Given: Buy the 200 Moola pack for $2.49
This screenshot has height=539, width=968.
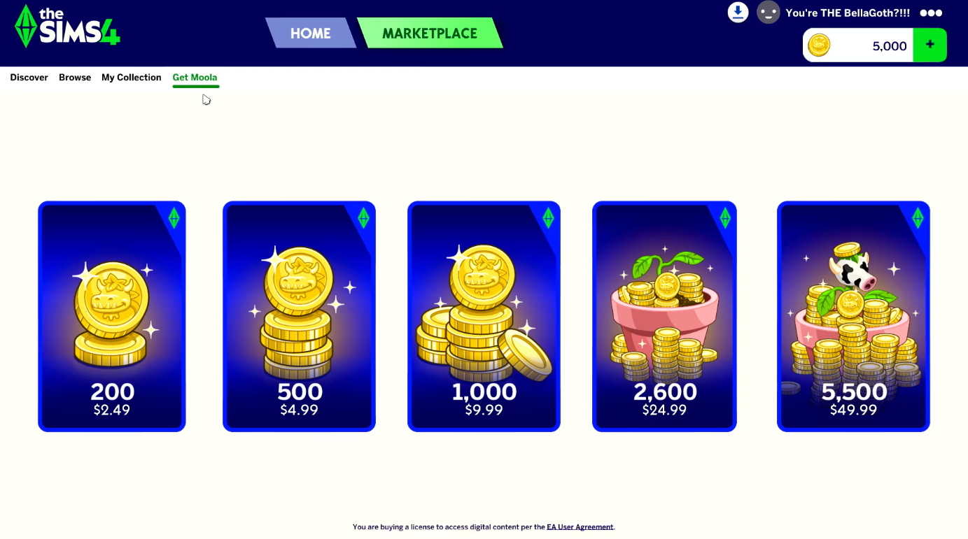Looking at the screenshot, I should [112, 317].
